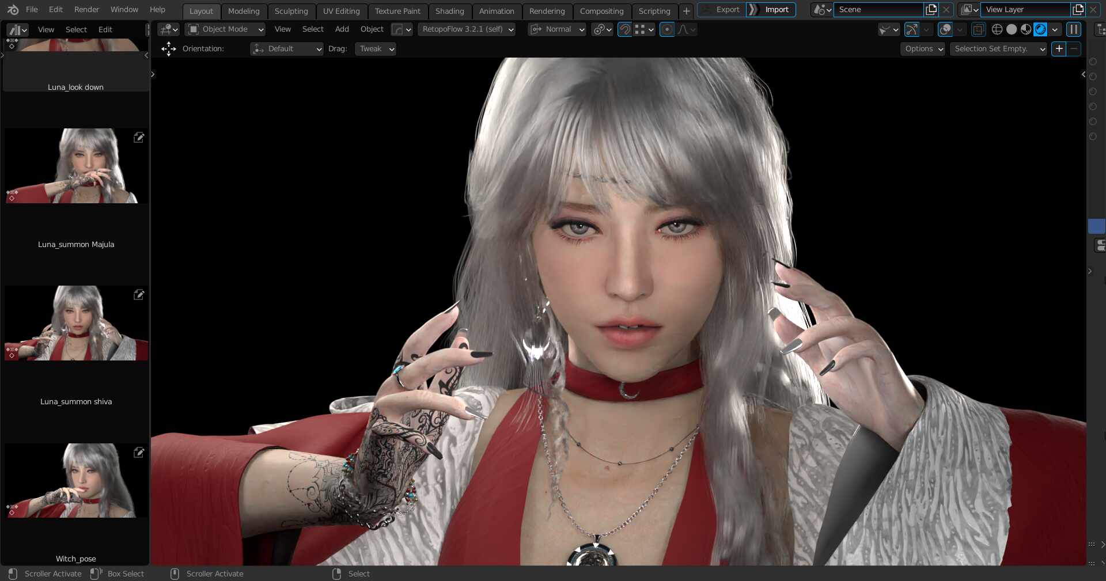
Task: Toggle Solid viewport shading mode
Action: click(1011, 29)
